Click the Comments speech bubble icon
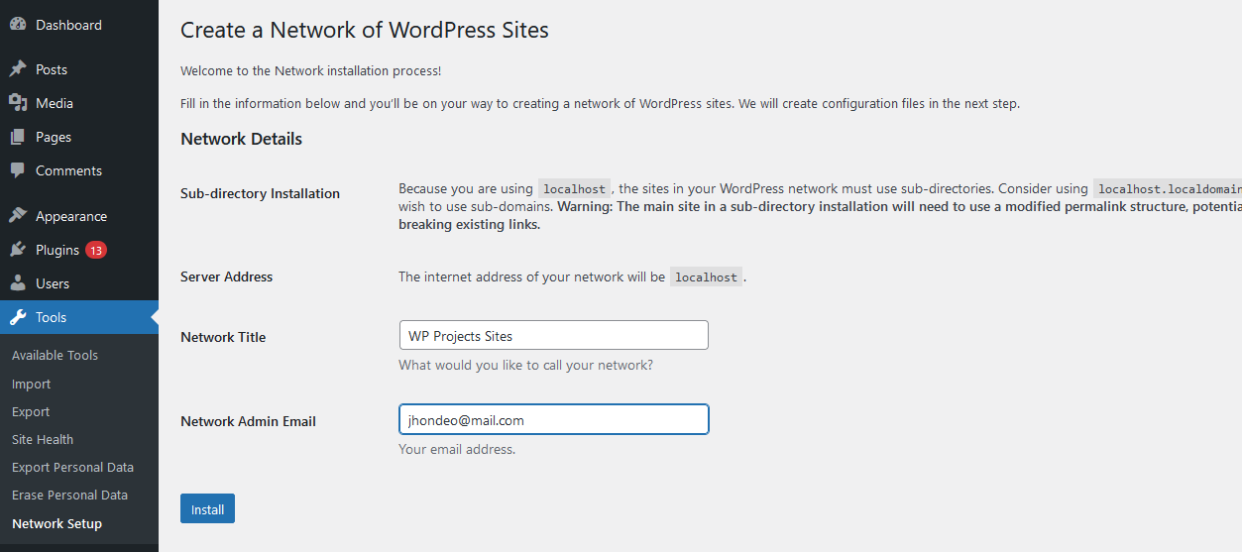Screen dimensions: 1242x552 click(x=18, y=170)
